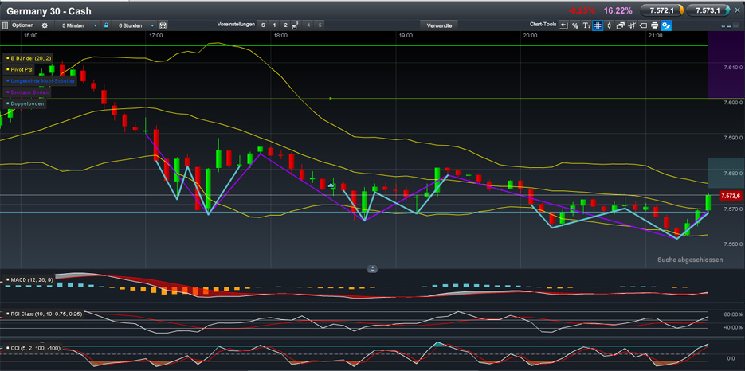Image resolution: width=745 pixels, height=371 pixels.
Task: Click the Verwandte button
Action: (439, 25)
